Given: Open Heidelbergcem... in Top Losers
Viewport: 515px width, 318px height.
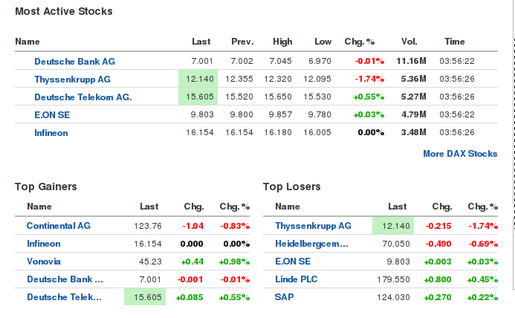Looking at the screenshot, I should point(311,244).
